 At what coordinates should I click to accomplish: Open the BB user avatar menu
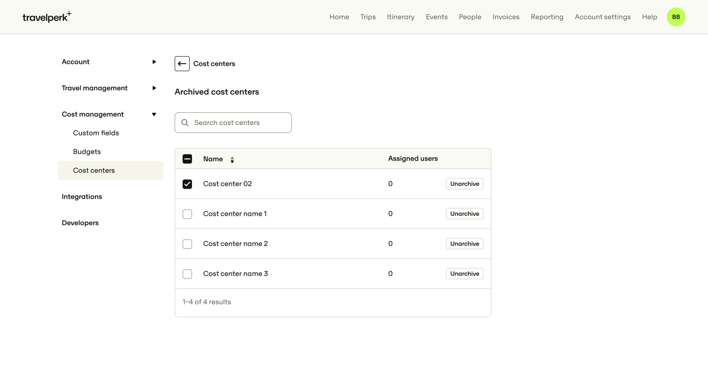coord(676,17)
